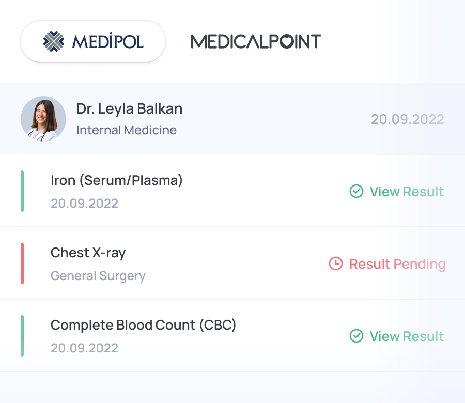The height and width of the screenshot is (403, 465).
Task: Click the appointment date in doctor header
Action: coord(407,119)
